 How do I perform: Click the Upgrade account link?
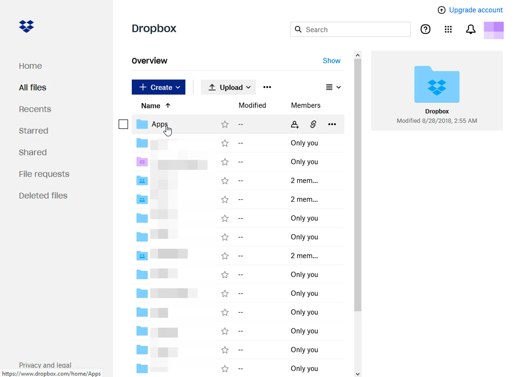[x=476, y=10]
